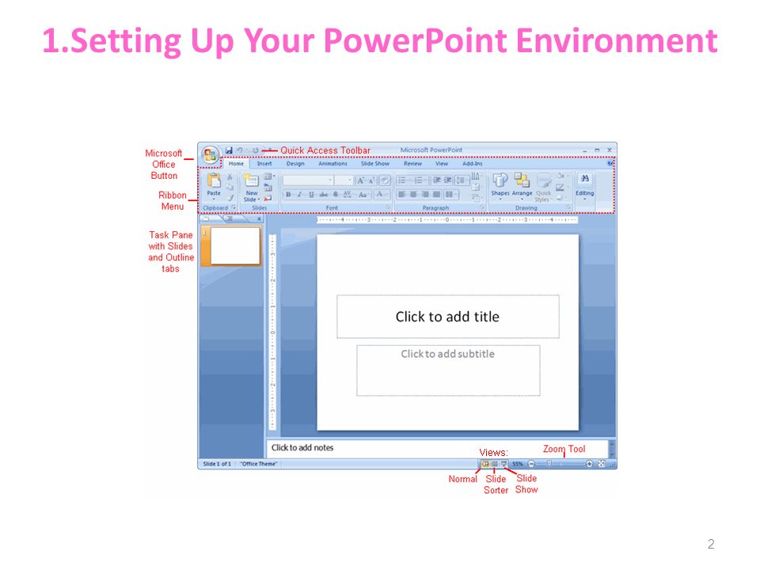Toggle Justify text alignment

(x=436, y=194)
